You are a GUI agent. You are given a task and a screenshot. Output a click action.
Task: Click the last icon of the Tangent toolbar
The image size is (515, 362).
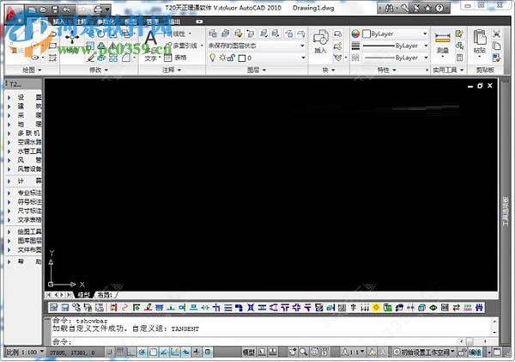point(479,308)
